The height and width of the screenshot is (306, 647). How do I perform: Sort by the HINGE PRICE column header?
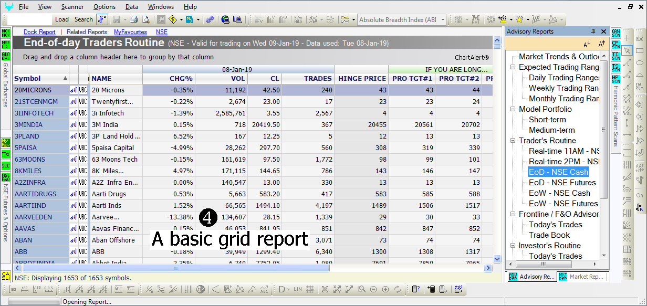(x=361, y=79)
